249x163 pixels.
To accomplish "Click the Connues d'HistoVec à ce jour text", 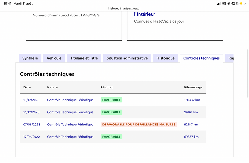I will pos(159,21).
